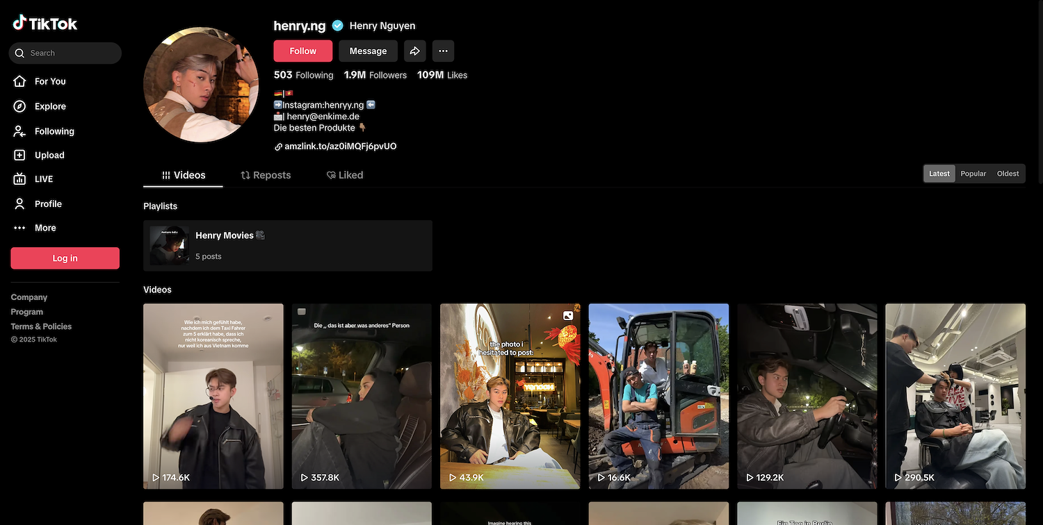
Task: Open the Henry Movies playlist
Action: coord(288,246)
